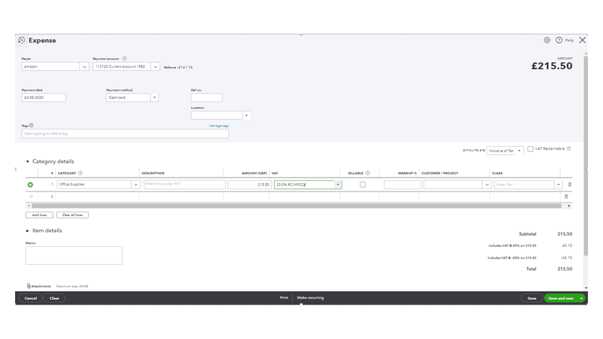Click the Payment account info icon
The image size is (603, 339).
[124, 59]
